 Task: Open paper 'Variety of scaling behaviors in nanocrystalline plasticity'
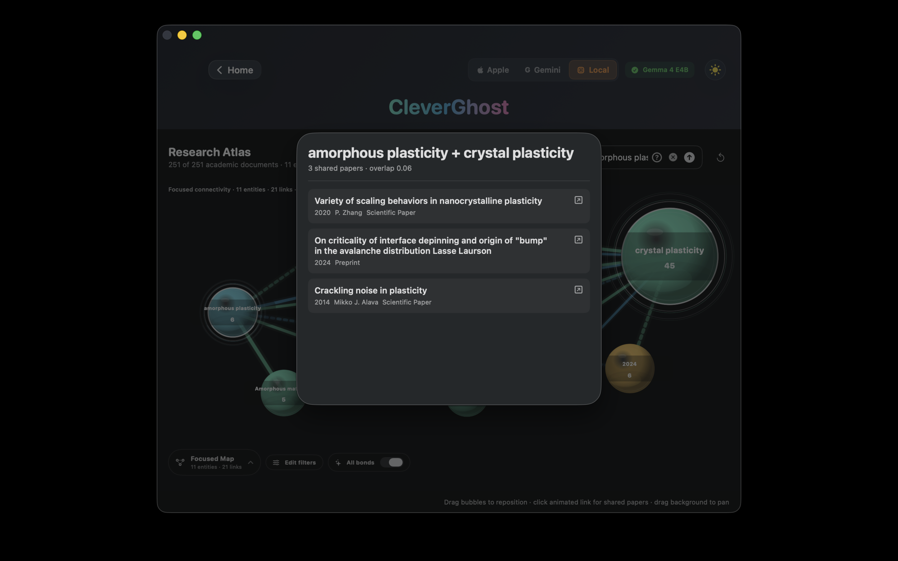[x=449, y=206]
